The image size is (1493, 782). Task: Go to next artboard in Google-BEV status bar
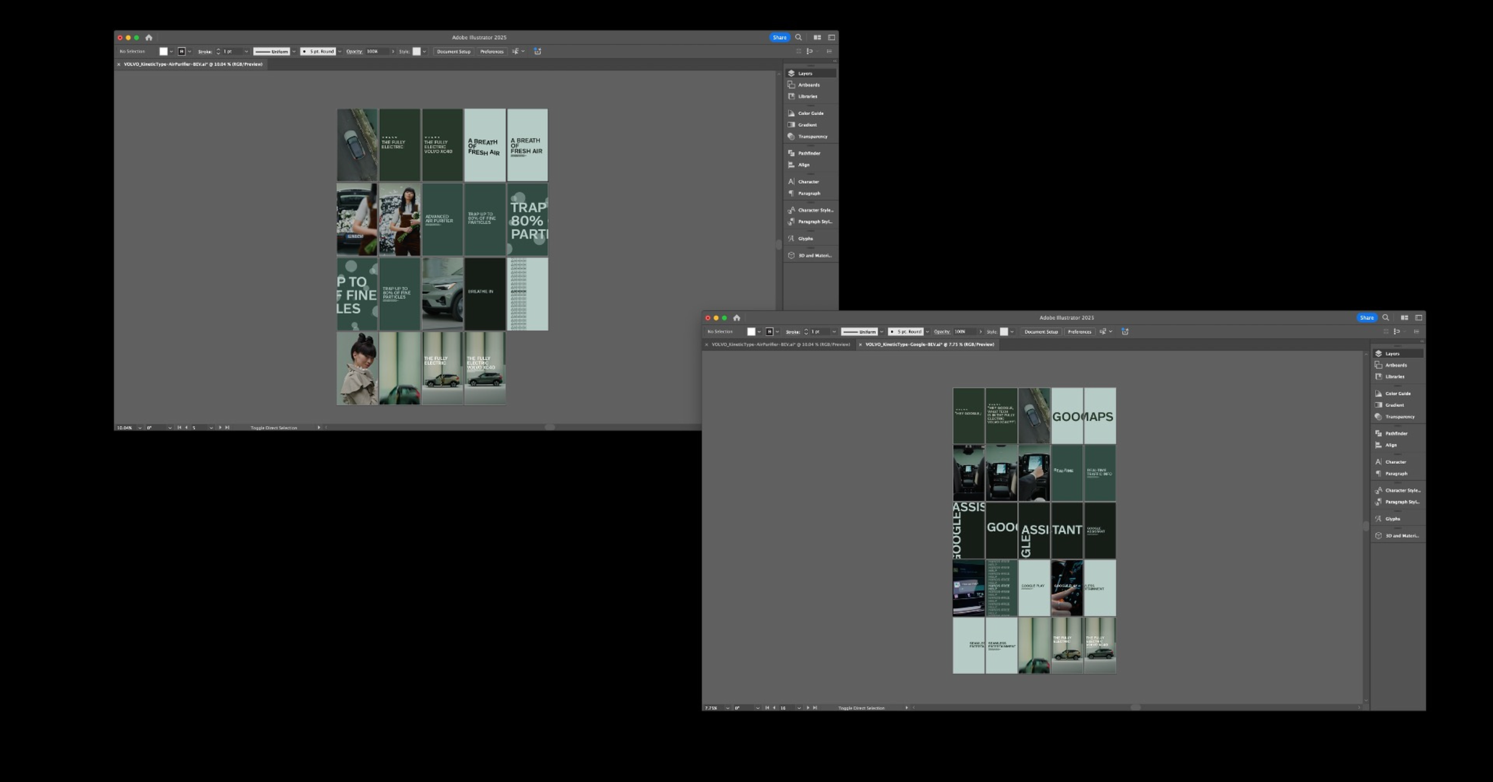[807, 708]
